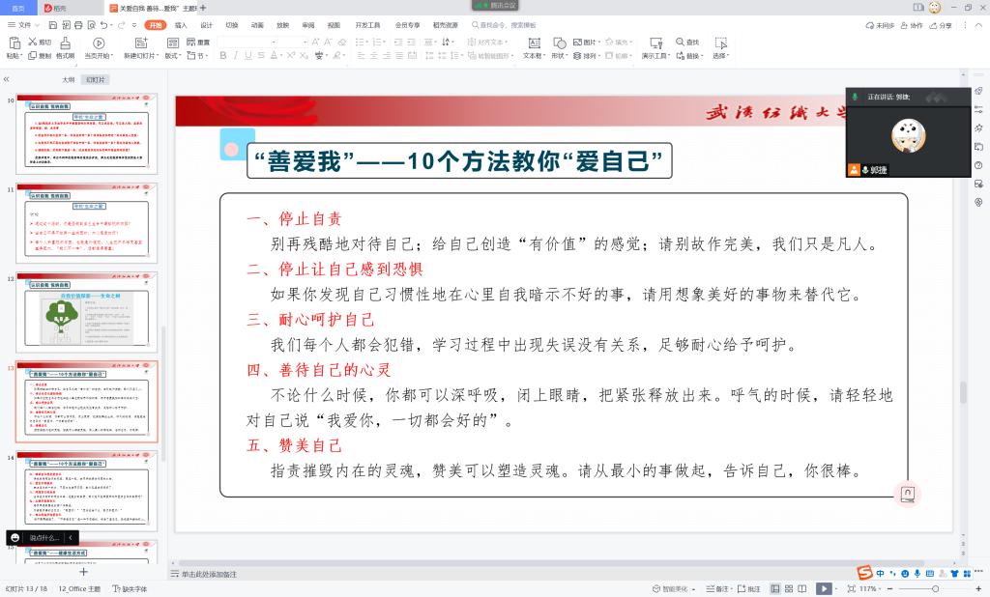Image resolution: width=990 pixels, height=597 pixels.
Task: Switch left panel to Outline (大纲) view
Action: [69, 80]
